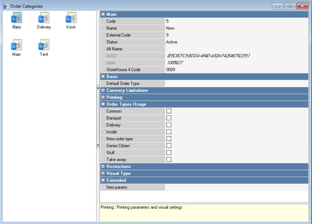Click the Item params value field

(237, 187)
